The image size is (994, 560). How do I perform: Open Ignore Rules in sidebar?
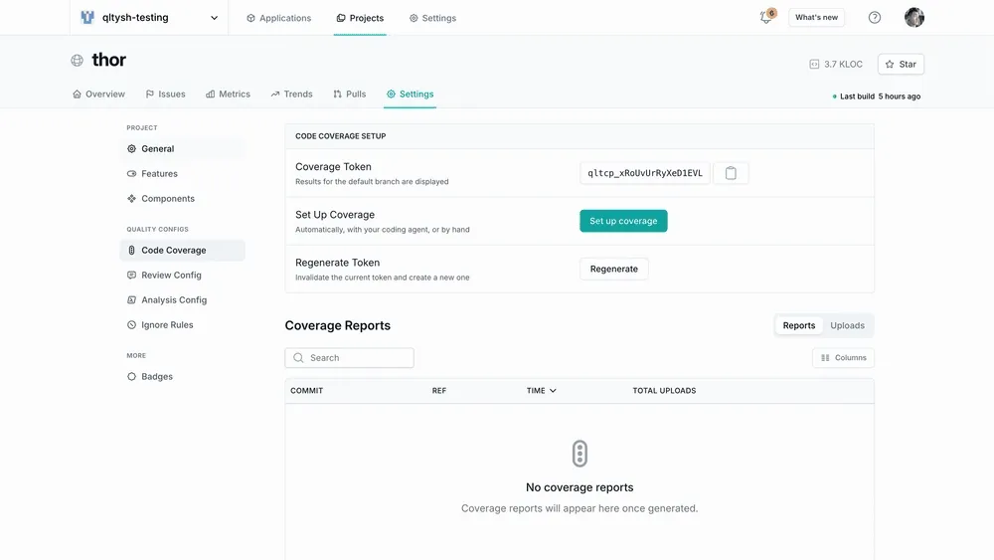[183, 324]
